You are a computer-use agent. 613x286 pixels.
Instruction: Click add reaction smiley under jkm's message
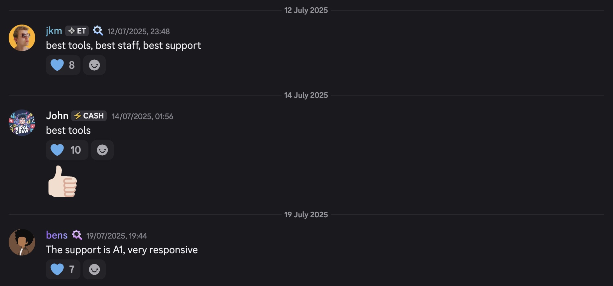pos(94,65)
